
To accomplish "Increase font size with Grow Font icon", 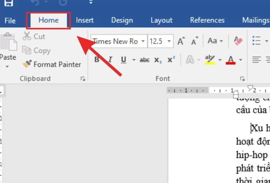I will pos(181,41).
